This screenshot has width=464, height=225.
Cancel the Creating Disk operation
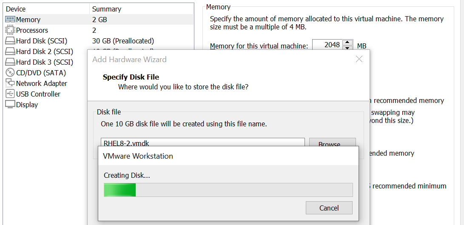329,208
